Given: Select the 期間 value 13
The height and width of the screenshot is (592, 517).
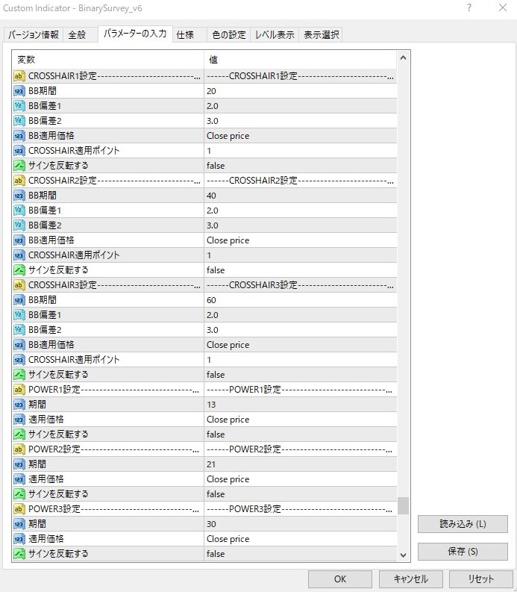Looking at the screenshot, I should click(301, 405).
